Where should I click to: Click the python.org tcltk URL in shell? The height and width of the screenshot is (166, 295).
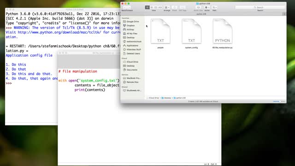pos(59,32)
